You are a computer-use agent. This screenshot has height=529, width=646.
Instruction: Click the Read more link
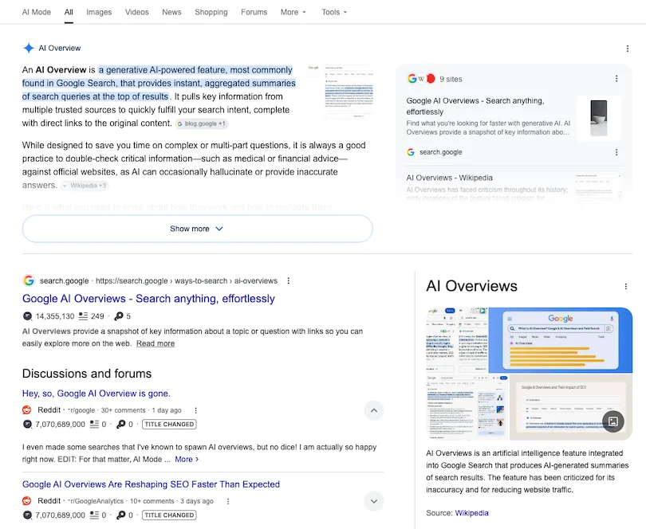[156, 343]
